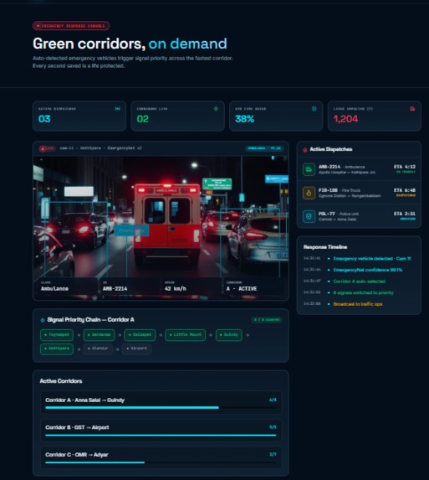Image resolution: width=429 pixels, height=480 pixels.
Task: Select the Saidapet signal chip
Action: point(140,335)
